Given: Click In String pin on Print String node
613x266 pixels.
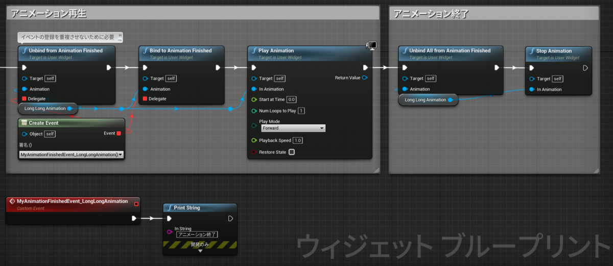Looking at the screenshot, I should pyautogui.click(x=170, y=232).
